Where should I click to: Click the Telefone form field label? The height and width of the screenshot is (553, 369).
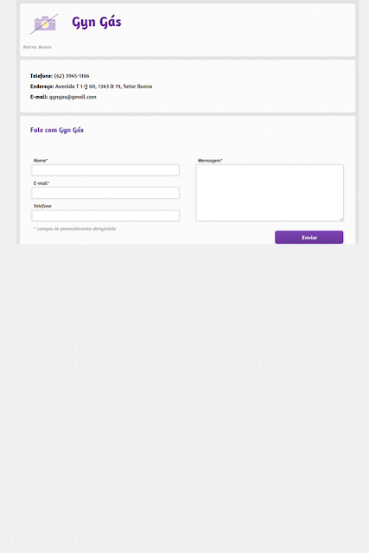point(42,206)
